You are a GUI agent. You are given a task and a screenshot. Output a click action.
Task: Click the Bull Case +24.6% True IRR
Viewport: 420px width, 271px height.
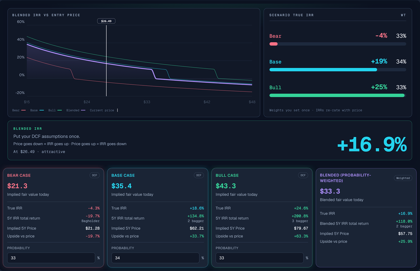click(x=301, y=208)
